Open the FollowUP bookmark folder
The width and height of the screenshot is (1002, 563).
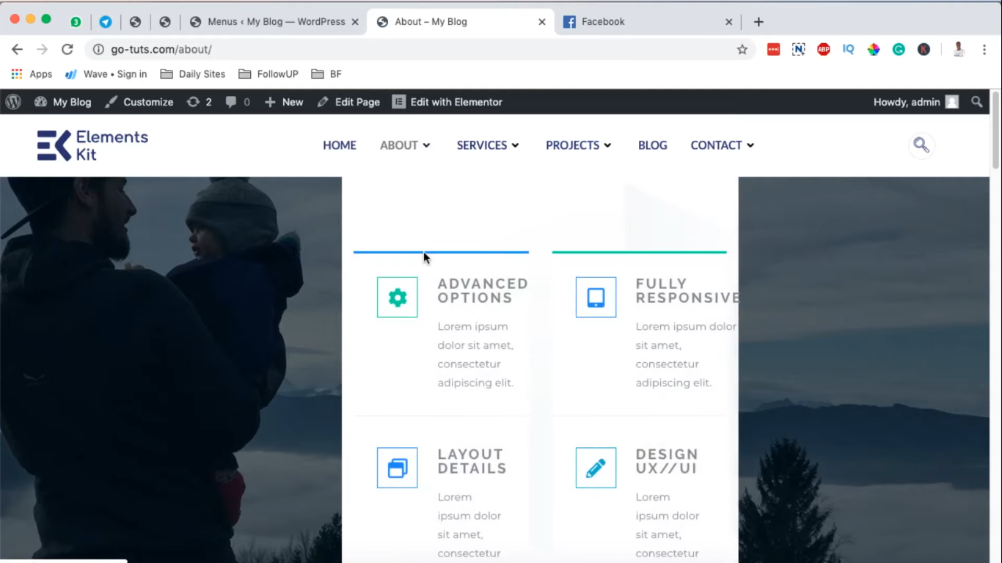tap(268, 74)
